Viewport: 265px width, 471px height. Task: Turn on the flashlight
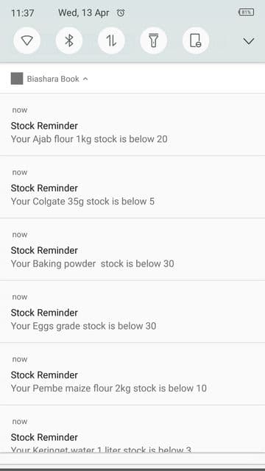pos(154,40)
